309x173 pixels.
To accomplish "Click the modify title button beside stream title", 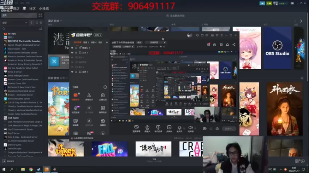I will tap(139, 42).
